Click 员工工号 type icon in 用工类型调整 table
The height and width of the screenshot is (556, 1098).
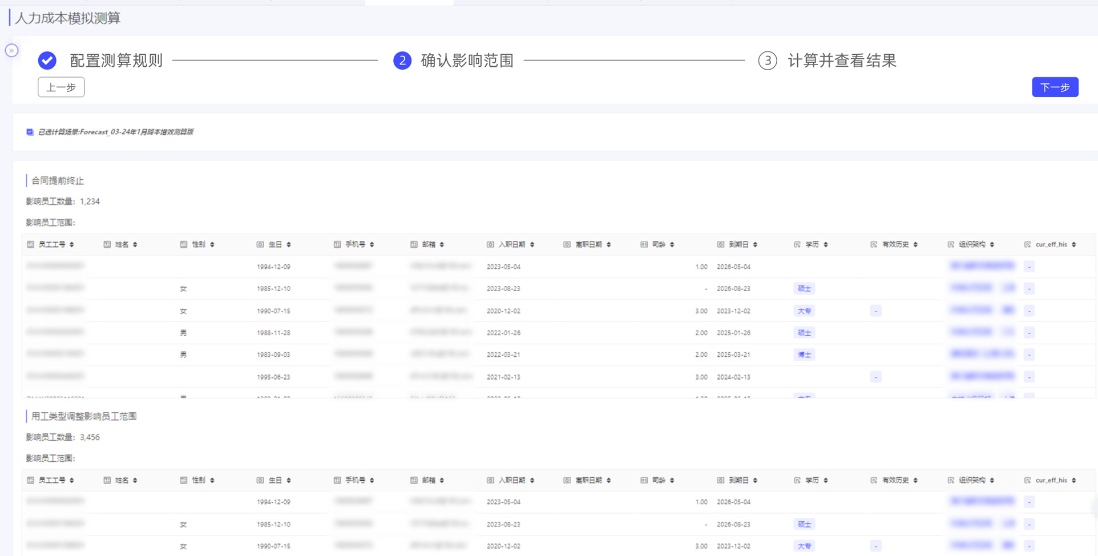click(31, 480)
